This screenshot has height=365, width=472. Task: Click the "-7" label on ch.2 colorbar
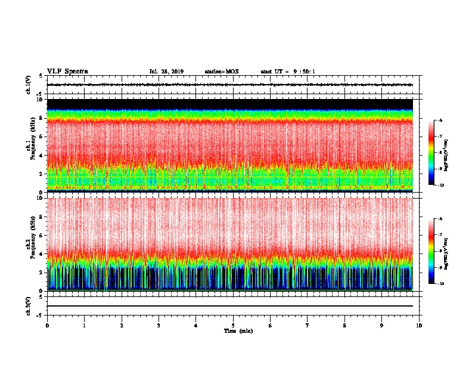point(440,235)
